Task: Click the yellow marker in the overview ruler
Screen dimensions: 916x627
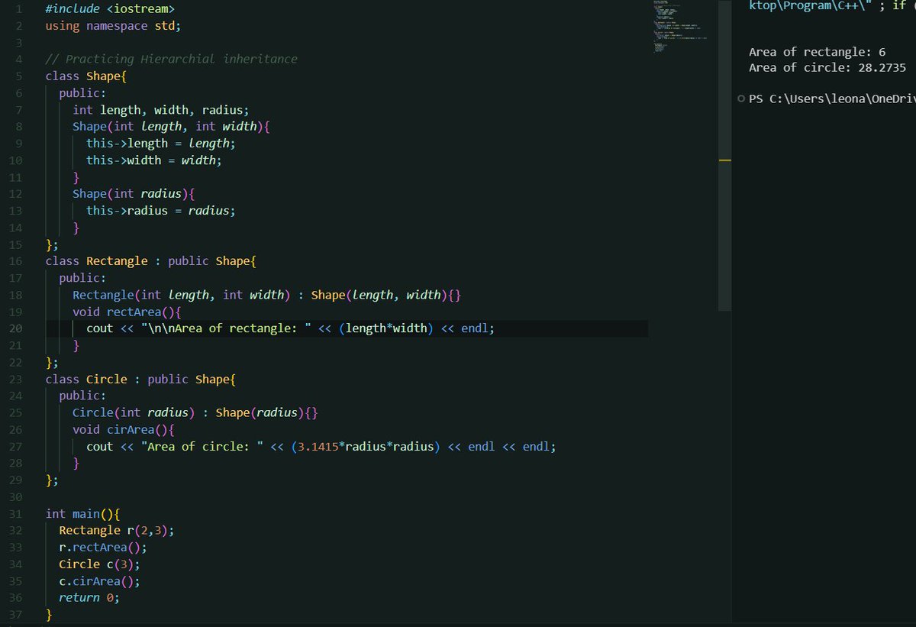Action: point(724,160)
